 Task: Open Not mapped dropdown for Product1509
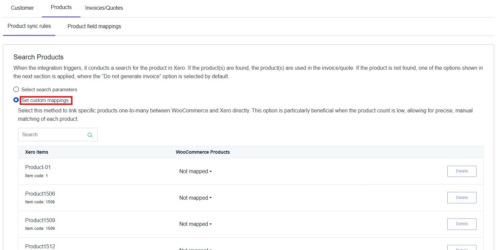(196, 224)
